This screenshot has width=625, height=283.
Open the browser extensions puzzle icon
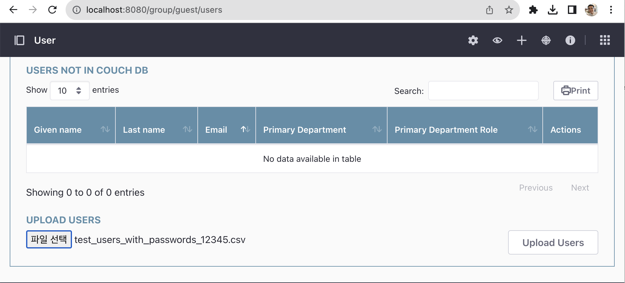533,10
